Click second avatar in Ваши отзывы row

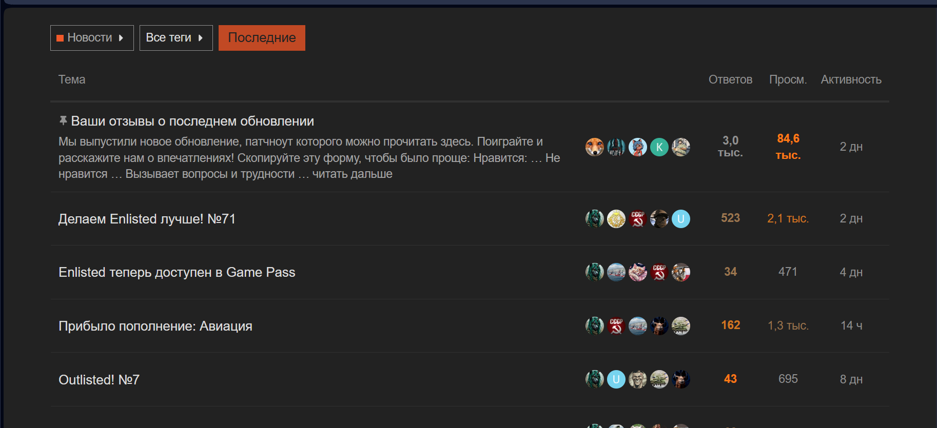(x=616, y=147)
